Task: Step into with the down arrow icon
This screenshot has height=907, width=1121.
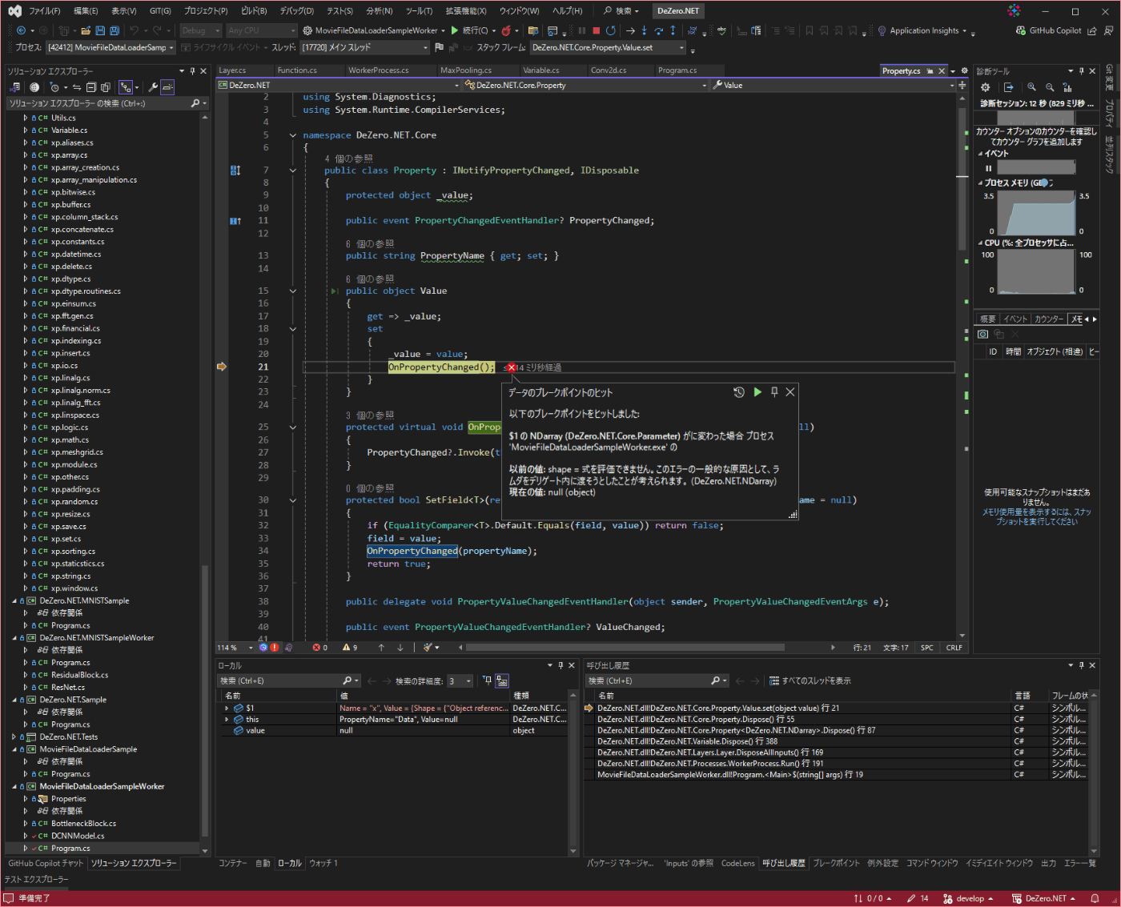Action: [645, 30]
